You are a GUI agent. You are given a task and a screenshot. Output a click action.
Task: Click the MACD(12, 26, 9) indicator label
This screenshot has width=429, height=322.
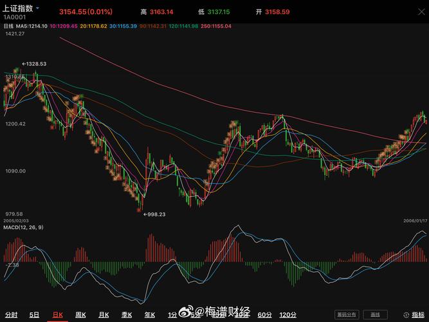pyautogui.click(x=24, y=227)
